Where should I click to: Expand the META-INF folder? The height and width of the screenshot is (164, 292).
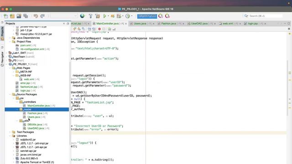(14, 72)
